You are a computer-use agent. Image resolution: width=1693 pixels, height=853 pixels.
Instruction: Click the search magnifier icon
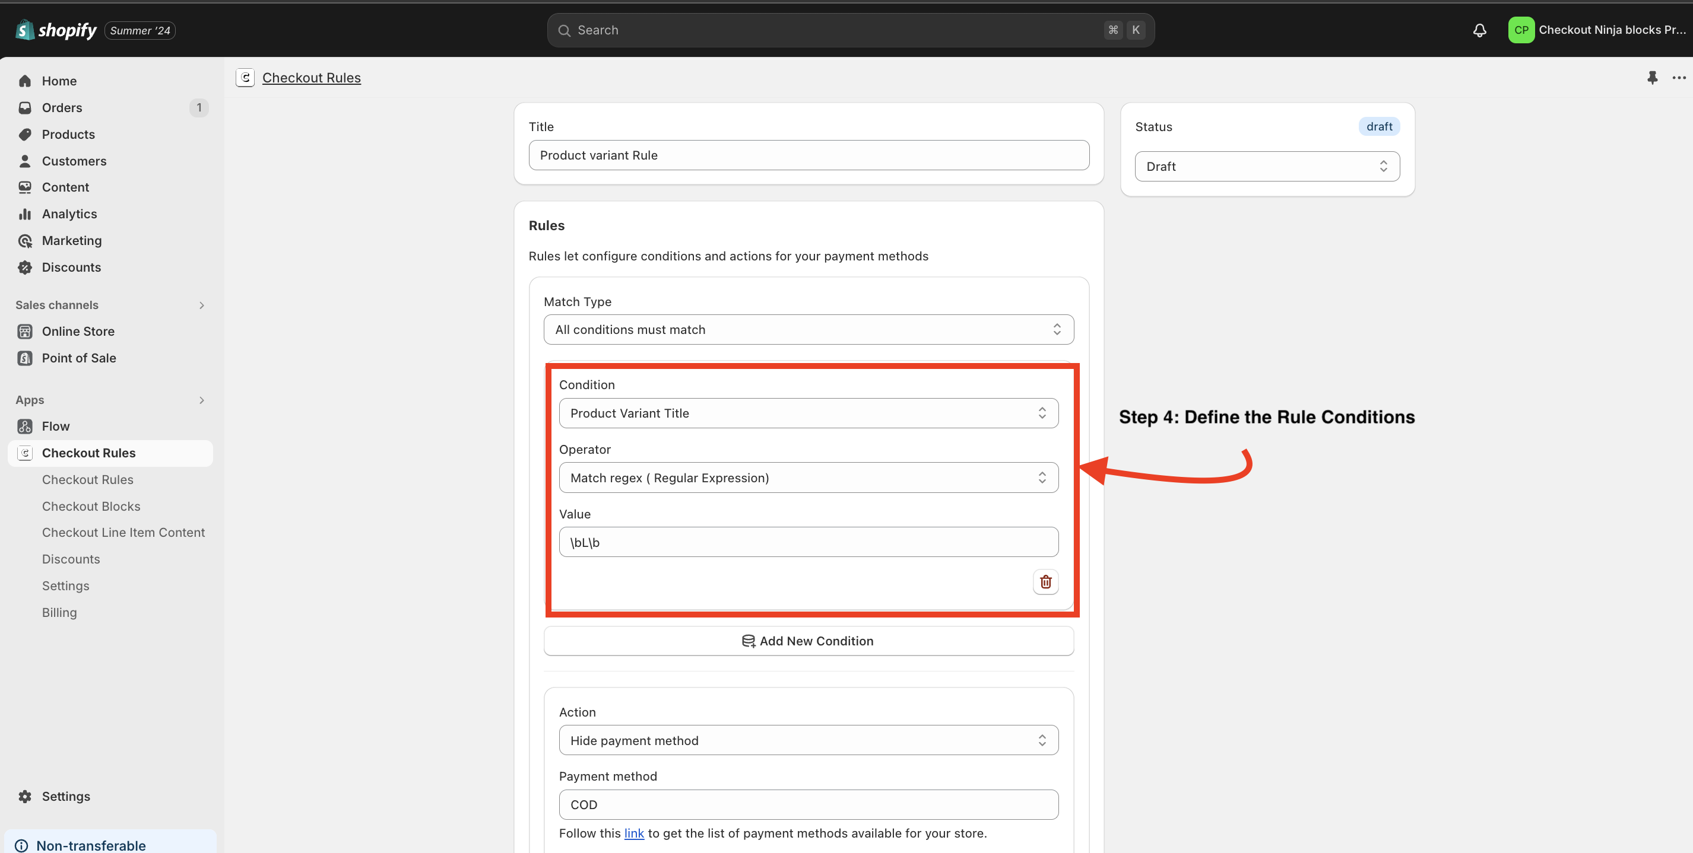[564, 30]
